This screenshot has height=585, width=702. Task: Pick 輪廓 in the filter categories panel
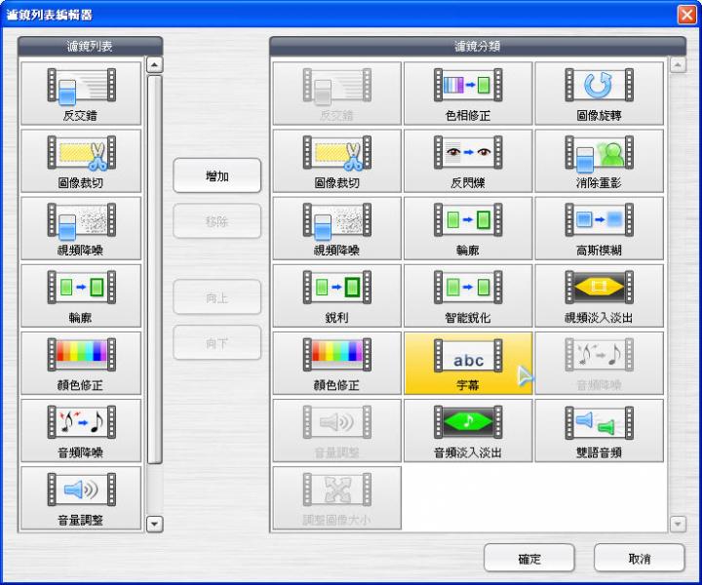pos(468,228)
